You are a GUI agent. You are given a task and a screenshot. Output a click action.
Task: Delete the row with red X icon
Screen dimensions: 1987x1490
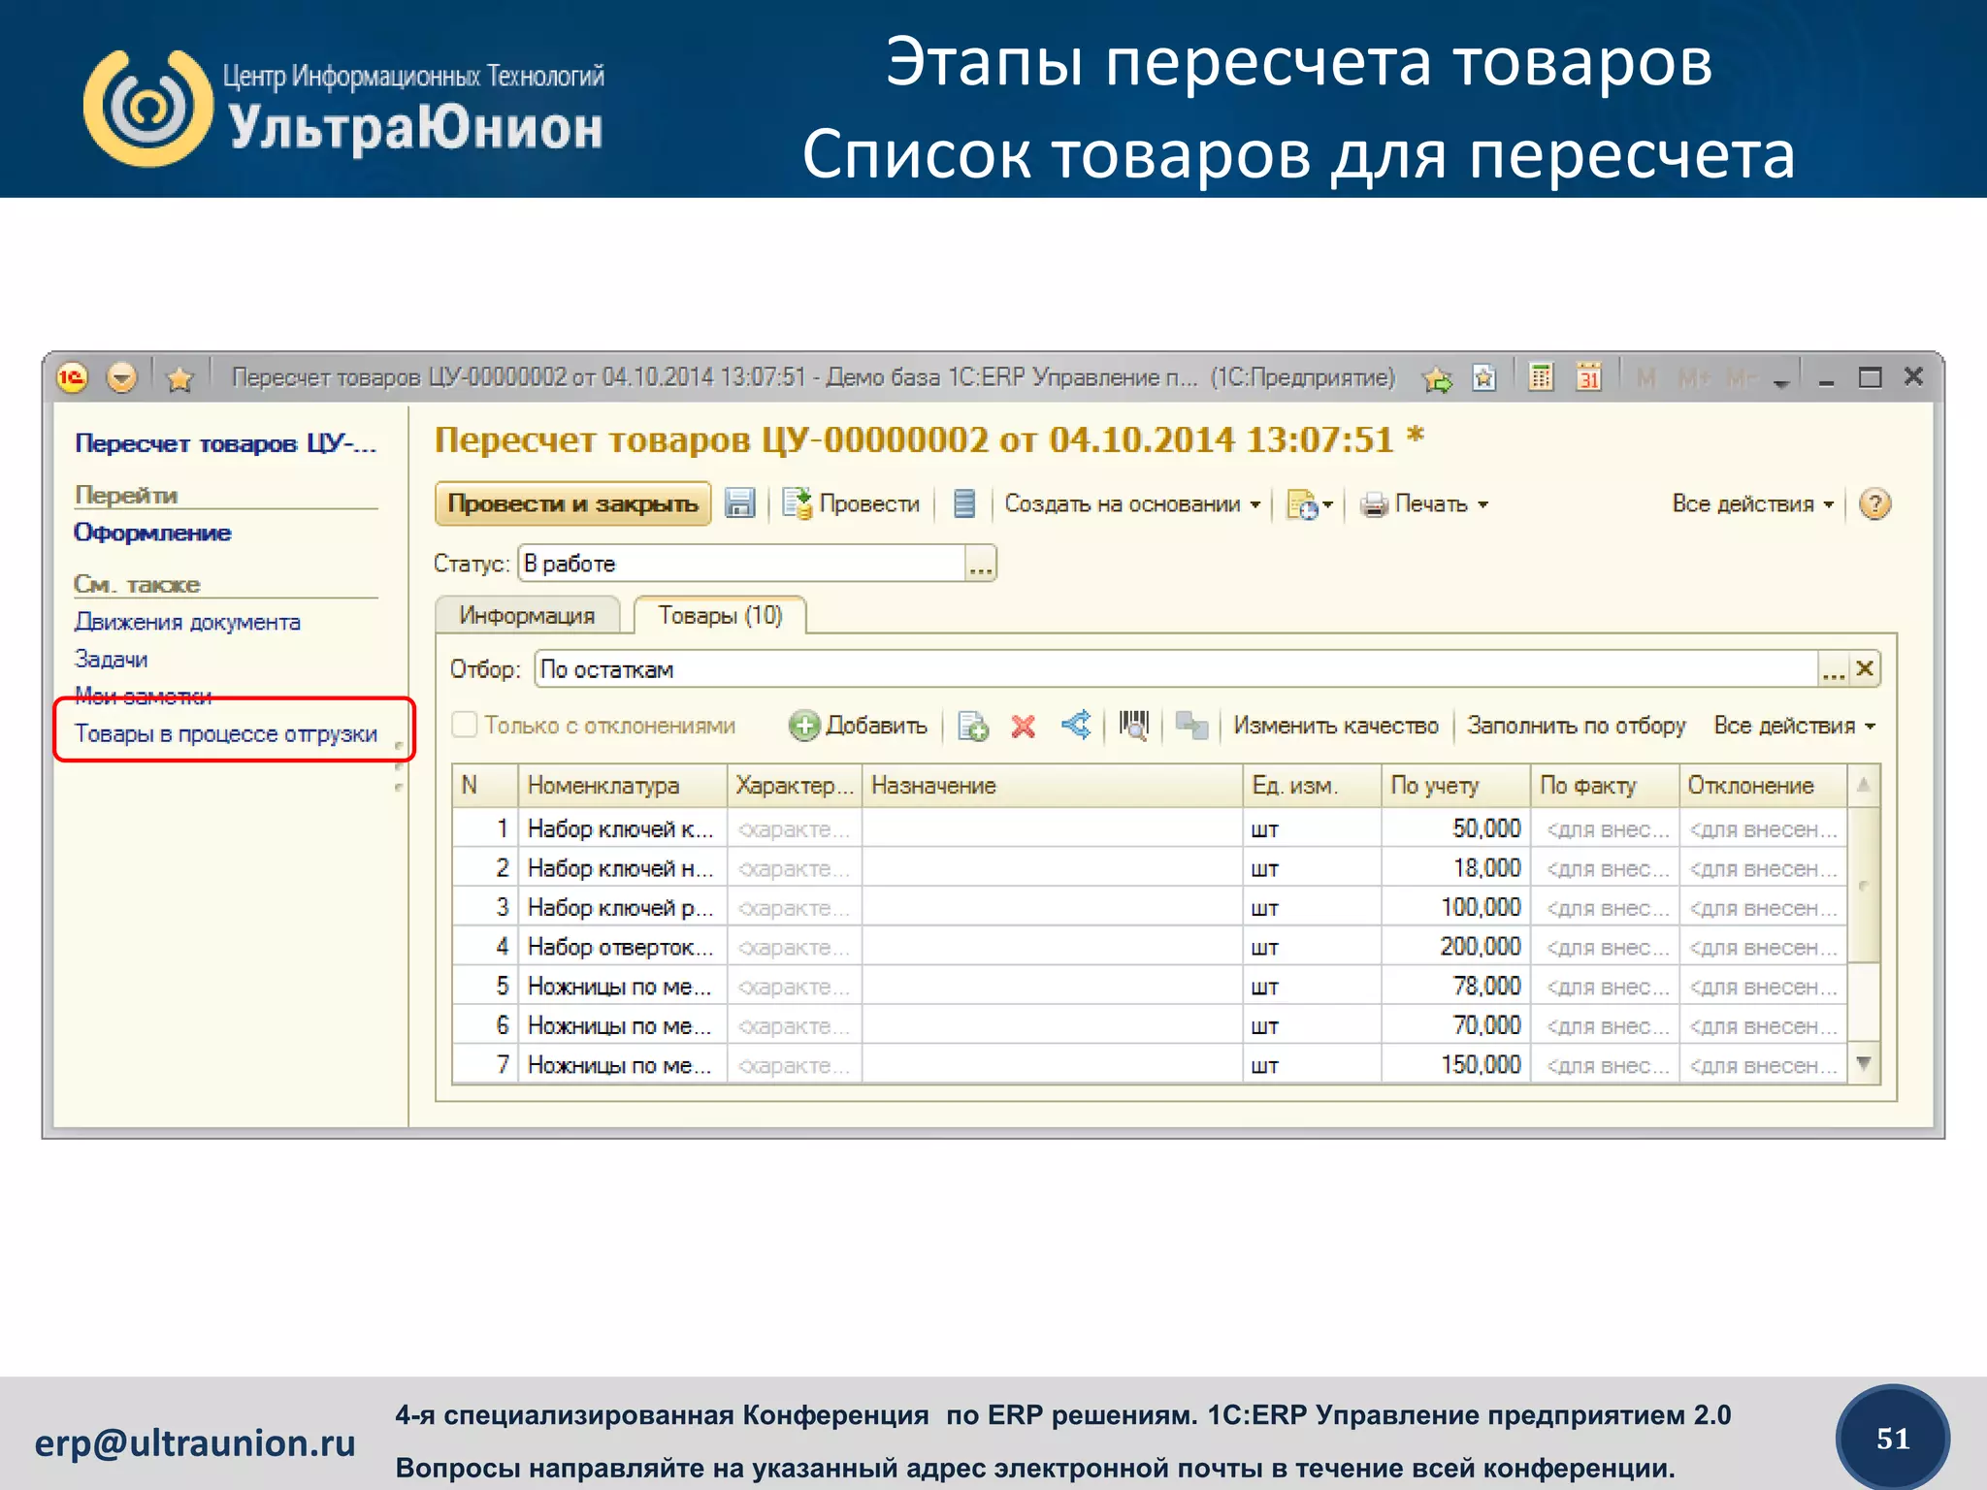tap(1023, 726)
